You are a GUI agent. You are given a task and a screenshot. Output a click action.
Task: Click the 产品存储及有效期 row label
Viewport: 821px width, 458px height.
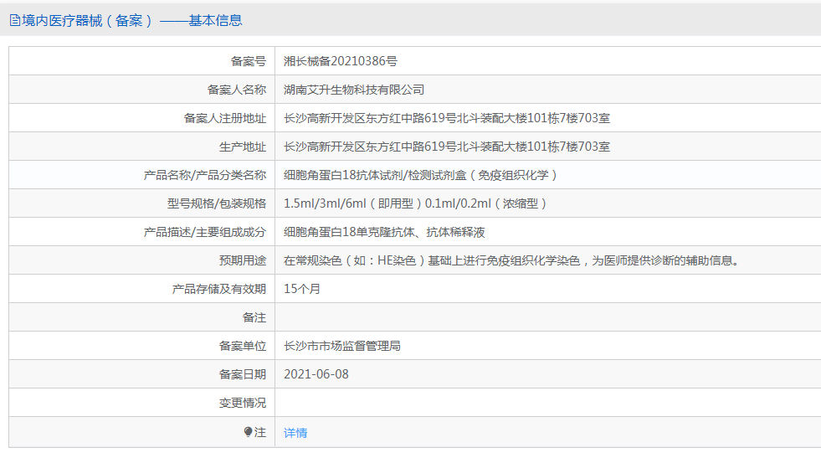(219, 289)
